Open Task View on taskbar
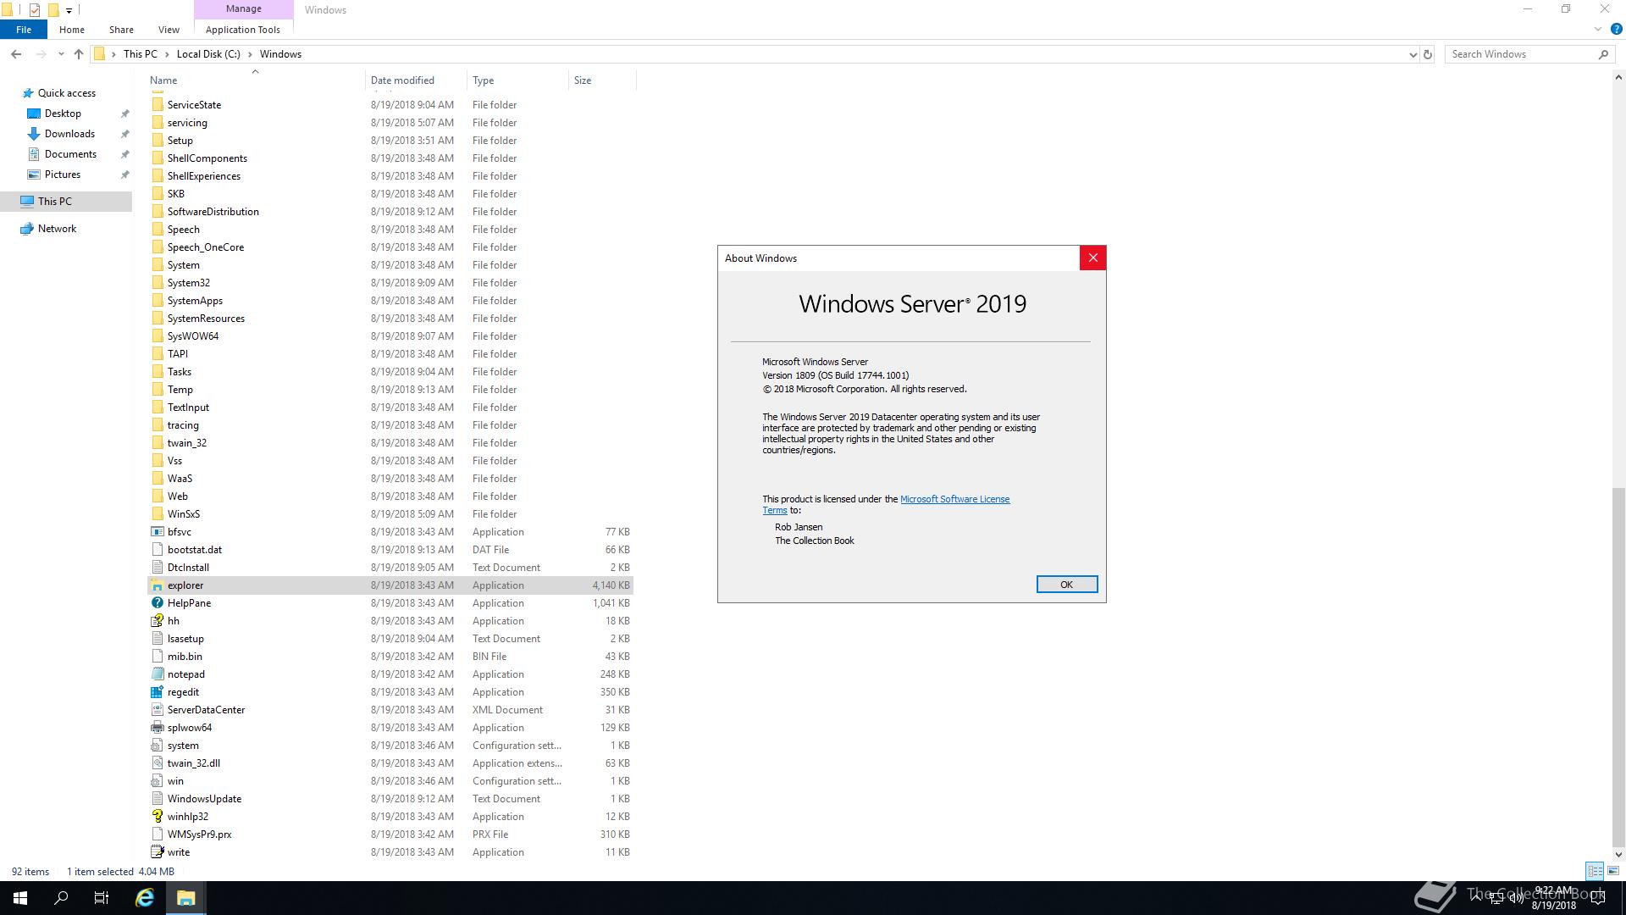 click(102, 898)
